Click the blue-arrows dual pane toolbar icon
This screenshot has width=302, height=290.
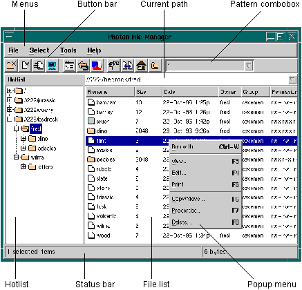[x=127, y=66]
